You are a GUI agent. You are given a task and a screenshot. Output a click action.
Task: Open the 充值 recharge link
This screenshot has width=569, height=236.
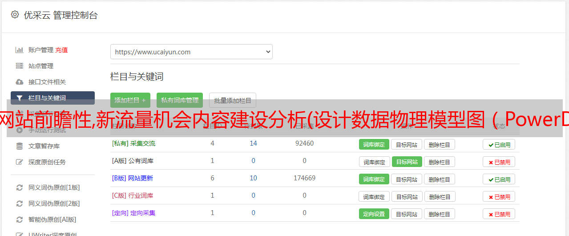[61, 50]
